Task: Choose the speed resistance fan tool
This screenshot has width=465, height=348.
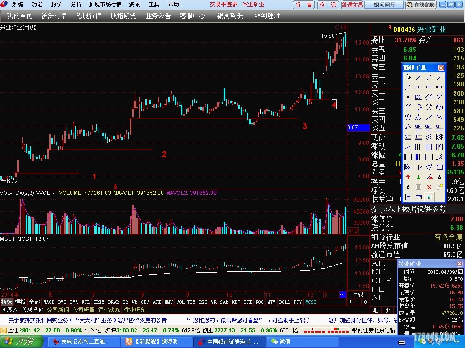Action: tap(440, 157)
